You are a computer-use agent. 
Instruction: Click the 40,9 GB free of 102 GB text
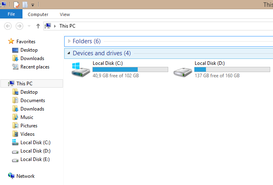(116, 76)
